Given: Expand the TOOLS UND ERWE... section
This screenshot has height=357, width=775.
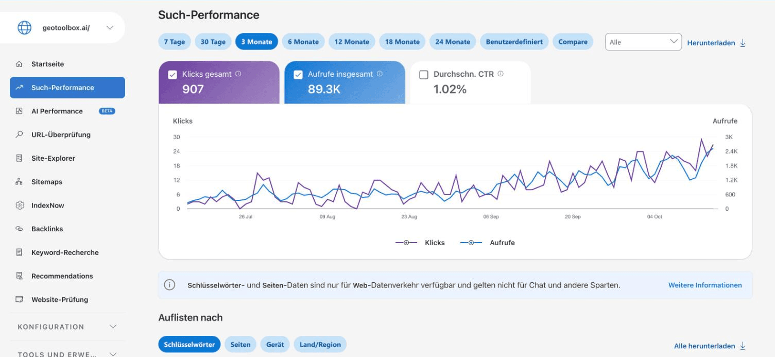Looking at the screenshot, I should 67,354.
